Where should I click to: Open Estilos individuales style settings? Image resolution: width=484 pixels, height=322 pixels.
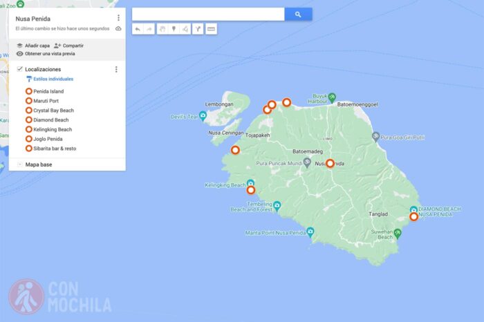point(50,79)
